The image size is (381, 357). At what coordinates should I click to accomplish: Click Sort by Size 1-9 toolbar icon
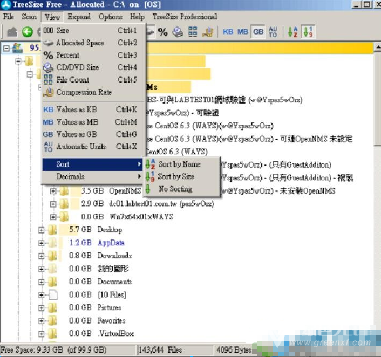tap(308, 32)
